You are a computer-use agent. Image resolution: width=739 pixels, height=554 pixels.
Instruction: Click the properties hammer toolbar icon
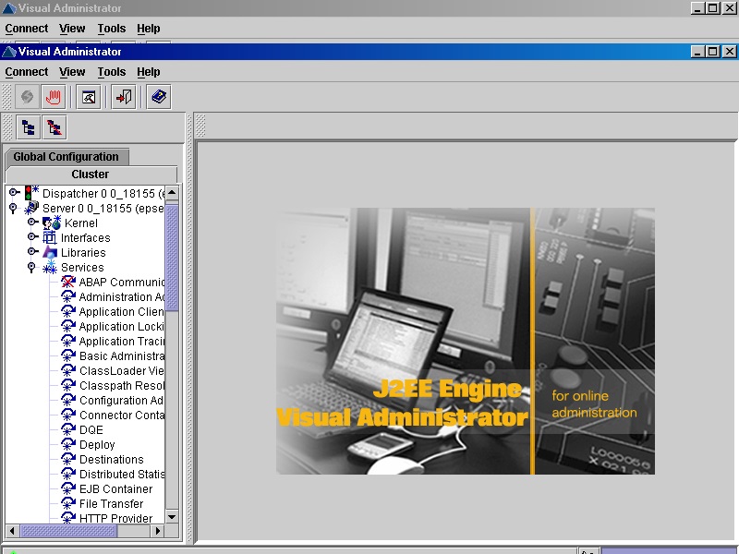tap(88, 96)
